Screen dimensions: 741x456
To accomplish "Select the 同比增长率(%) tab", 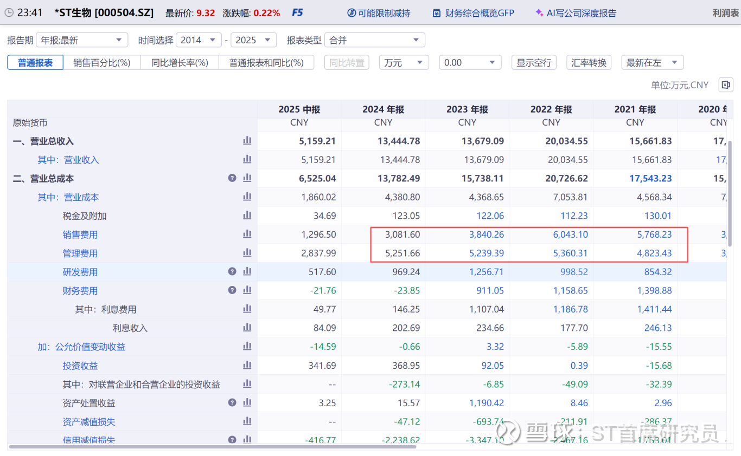I will [180, 63].
